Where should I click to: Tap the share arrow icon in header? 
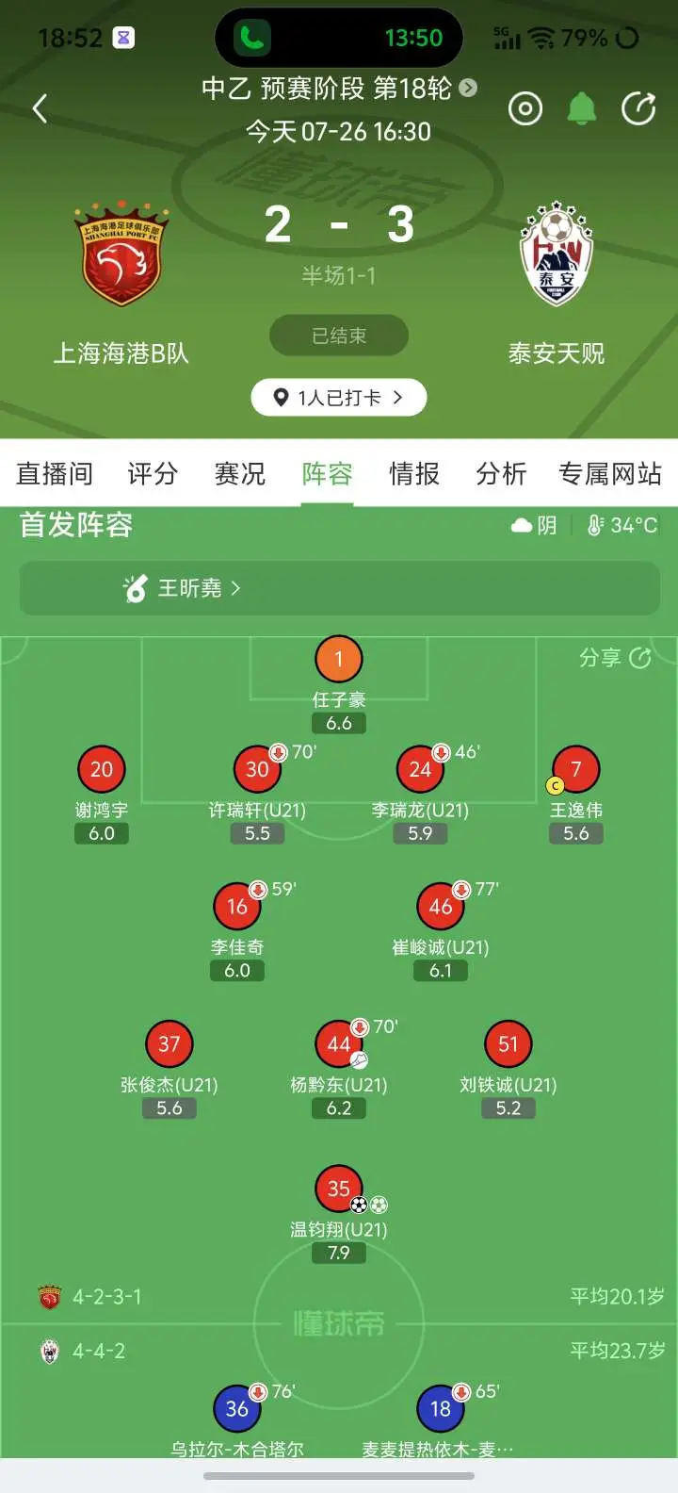638,109
